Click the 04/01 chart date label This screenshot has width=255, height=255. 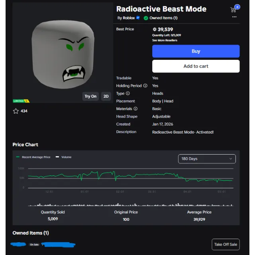187,192
